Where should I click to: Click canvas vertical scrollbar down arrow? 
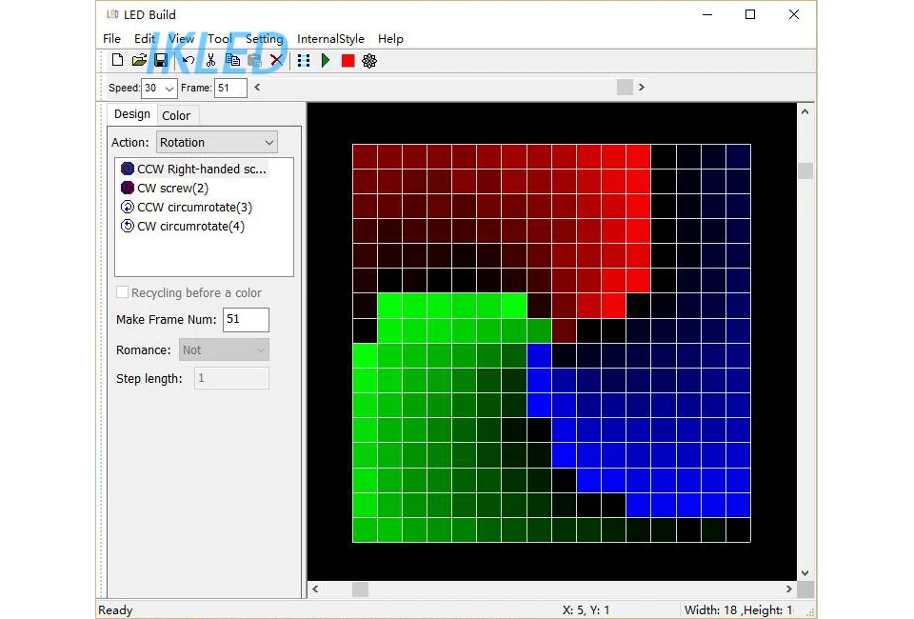(x=805, y=573)
